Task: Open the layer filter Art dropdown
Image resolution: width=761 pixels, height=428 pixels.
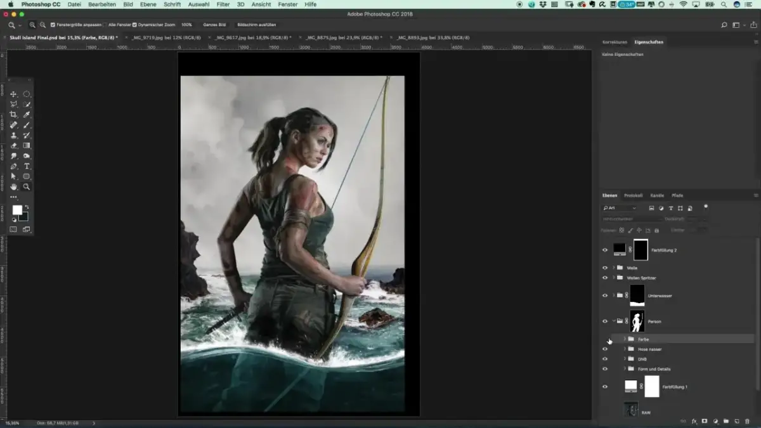Action: 620,208
